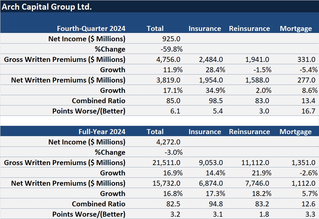
Task: Click full-year Mortgage net premiums 1,112.0
Action: coord(303,183)
